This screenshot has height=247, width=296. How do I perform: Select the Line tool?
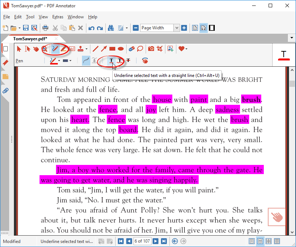pyautogui.click(x=95, y=49)
